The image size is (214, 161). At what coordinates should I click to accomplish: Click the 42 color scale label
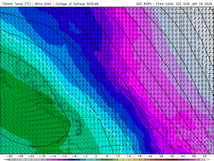tap(205, 156)
